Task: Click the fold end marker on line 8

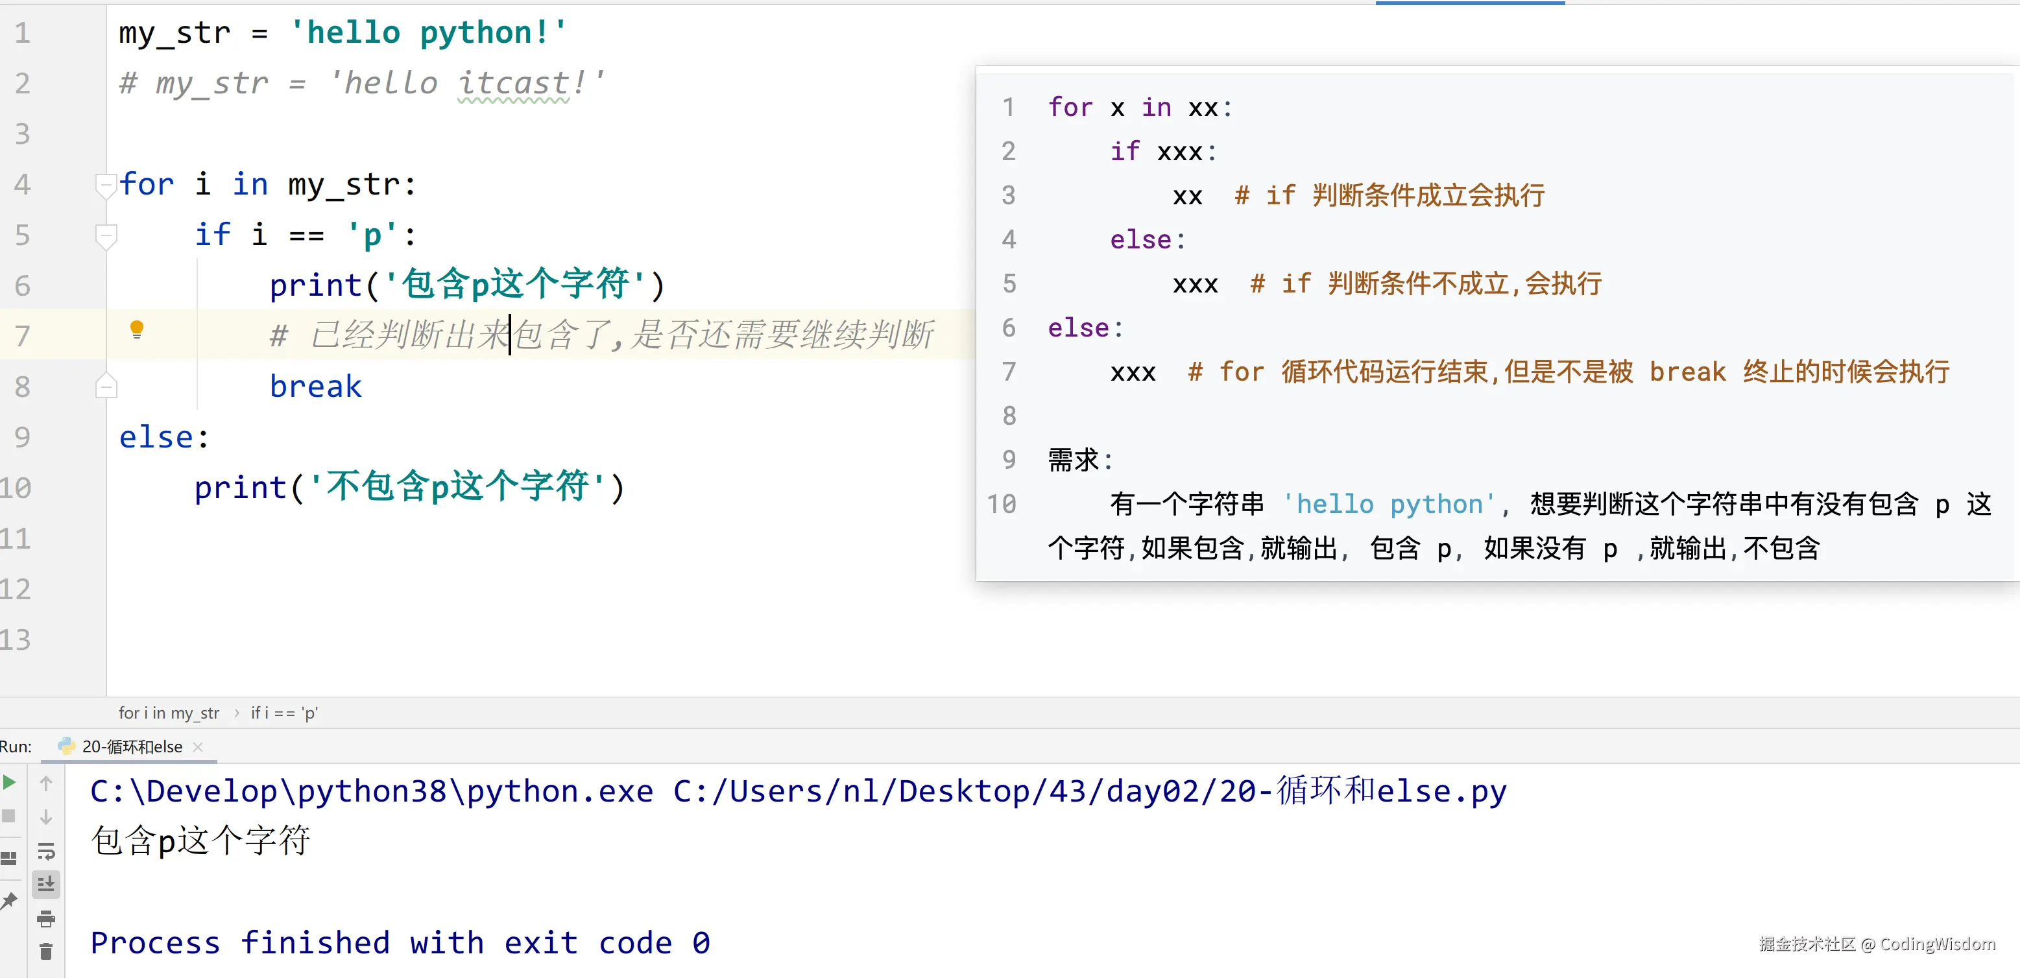Action: click(x=106, y=387)
